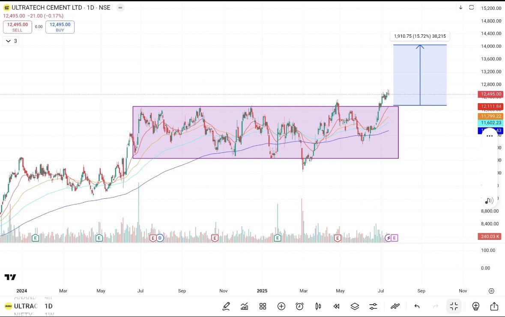Tap the cyan 11,602.23 price label

[491, 123]
